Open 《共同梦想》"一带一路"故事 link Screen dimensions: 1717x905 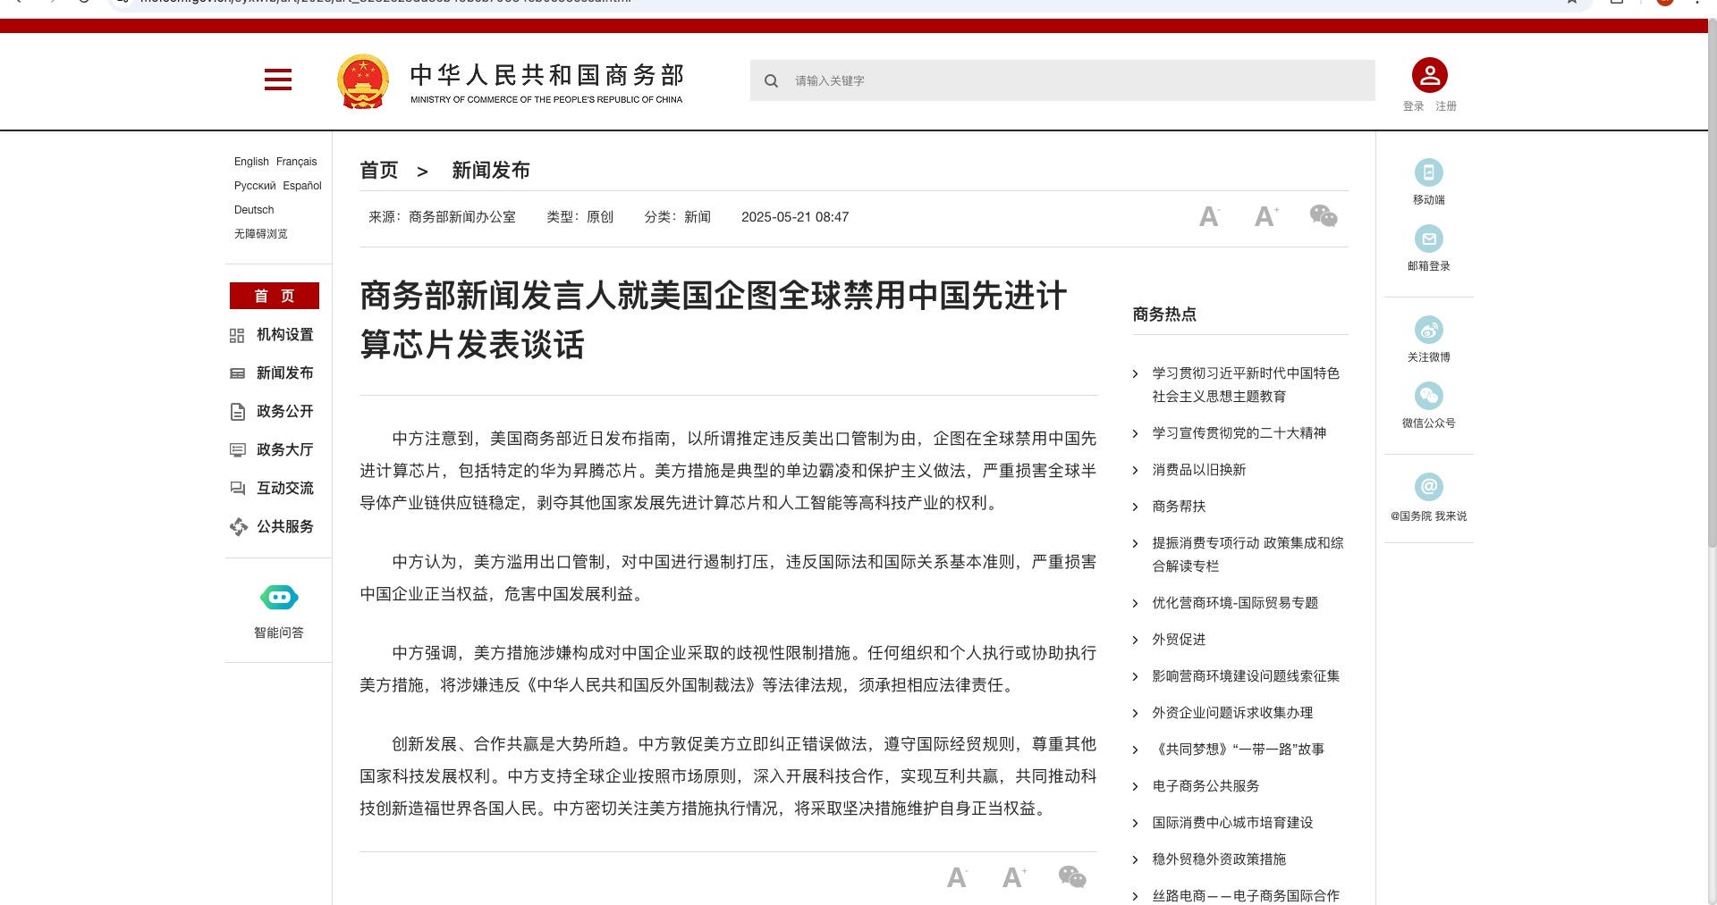click(x=1239, y=750)
